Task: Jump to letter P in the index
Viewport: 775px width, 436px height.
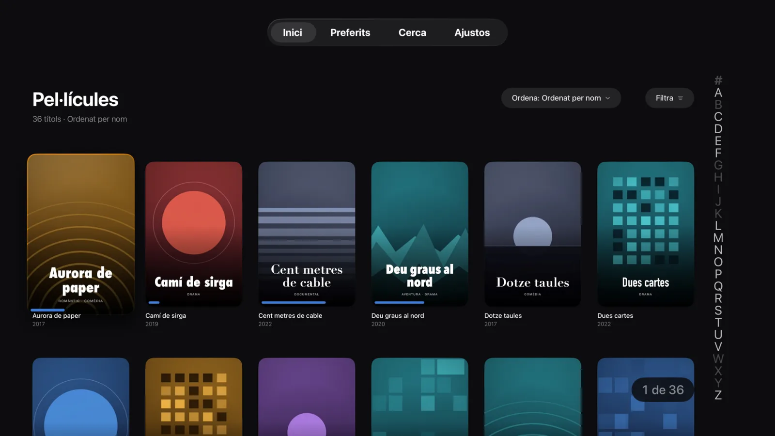Action: [x=718, y=274]
